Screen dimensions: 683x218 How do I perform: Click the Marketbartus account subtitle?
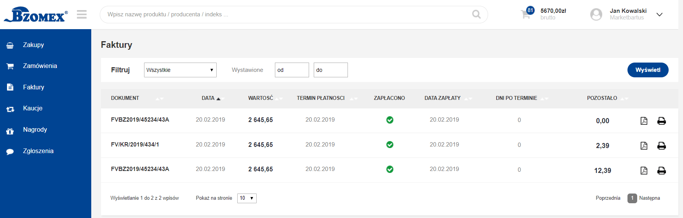pyautogui.click(x=627, y=17)
